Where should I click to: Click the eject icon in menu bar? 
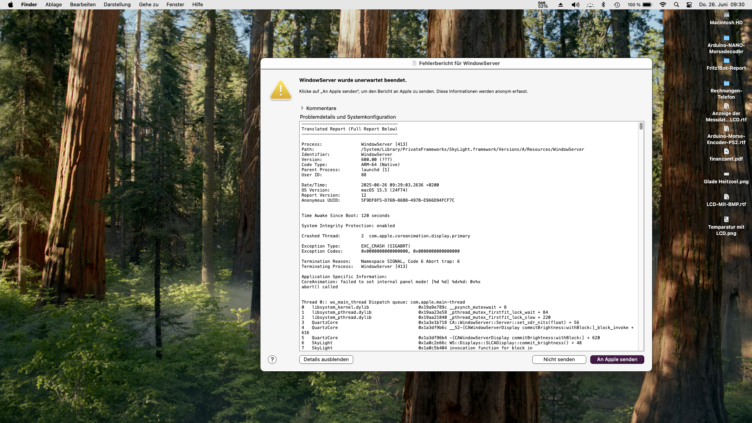pyautogui.click(x=560, y=5)
